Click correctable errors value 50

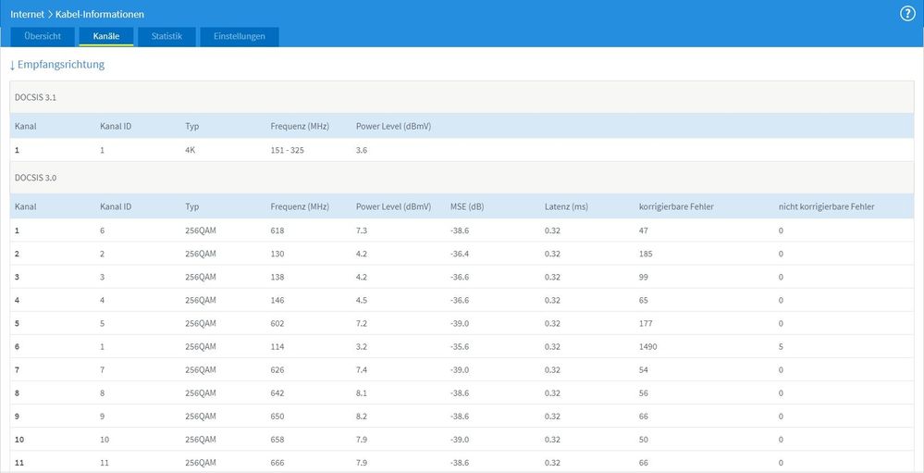(x=644, y=440)
